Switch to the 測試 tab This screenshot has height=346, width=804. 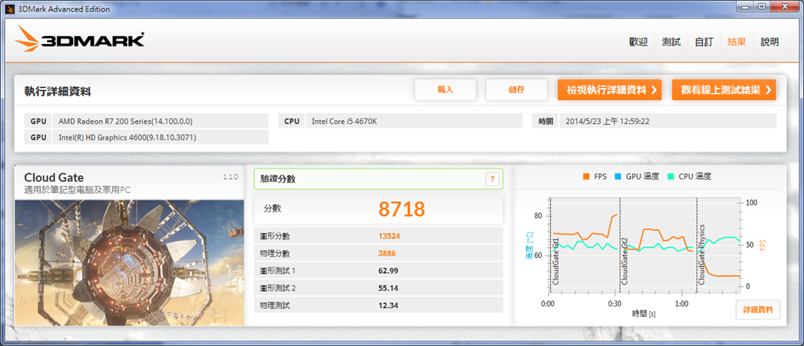point(671,42)
